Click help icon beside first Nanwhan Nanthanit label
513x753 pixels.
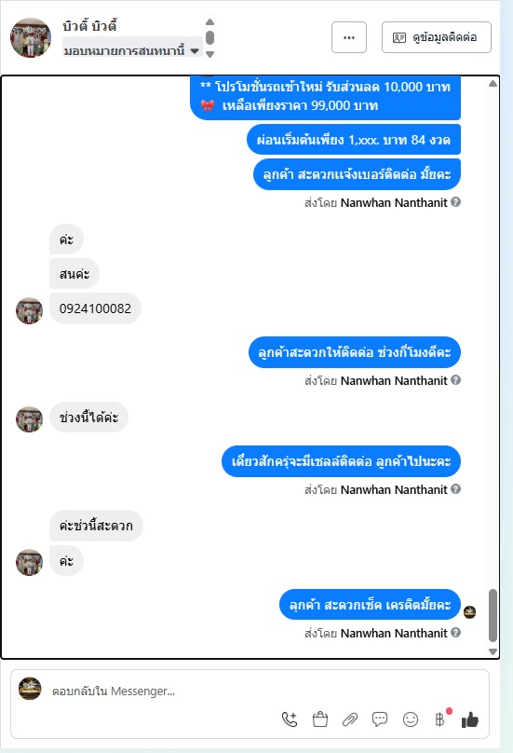pos(456,202)
